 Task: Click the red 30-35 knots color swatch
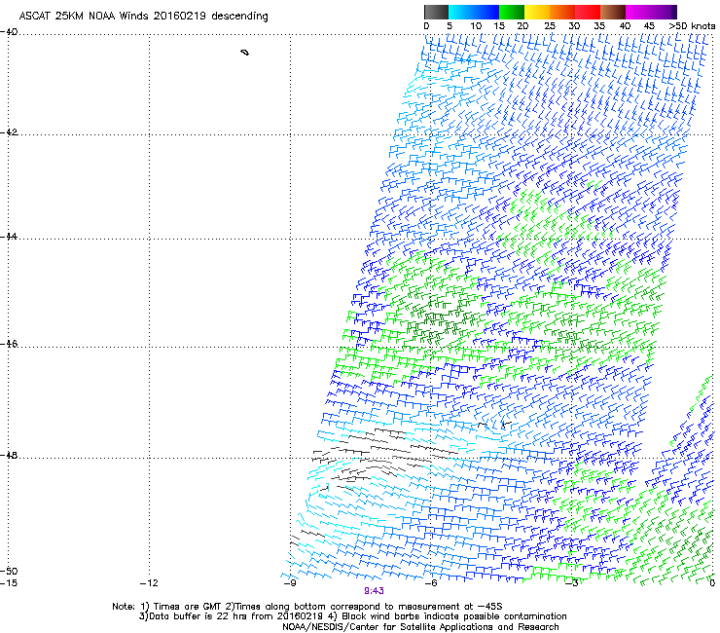click(588, 12)
